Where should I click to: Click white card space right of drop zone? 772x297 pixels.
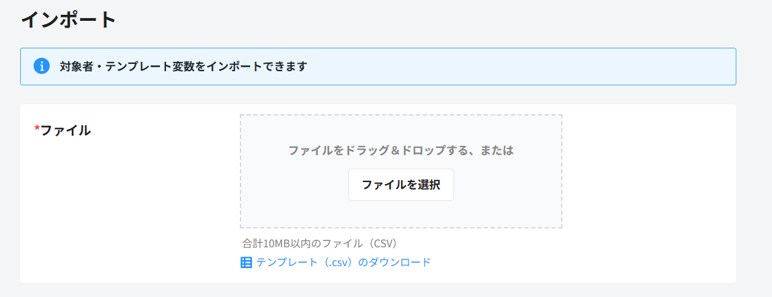[645, 175]
